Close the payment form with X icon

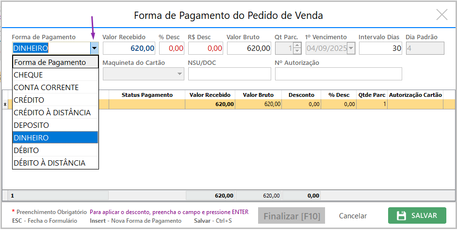point(441,15)
